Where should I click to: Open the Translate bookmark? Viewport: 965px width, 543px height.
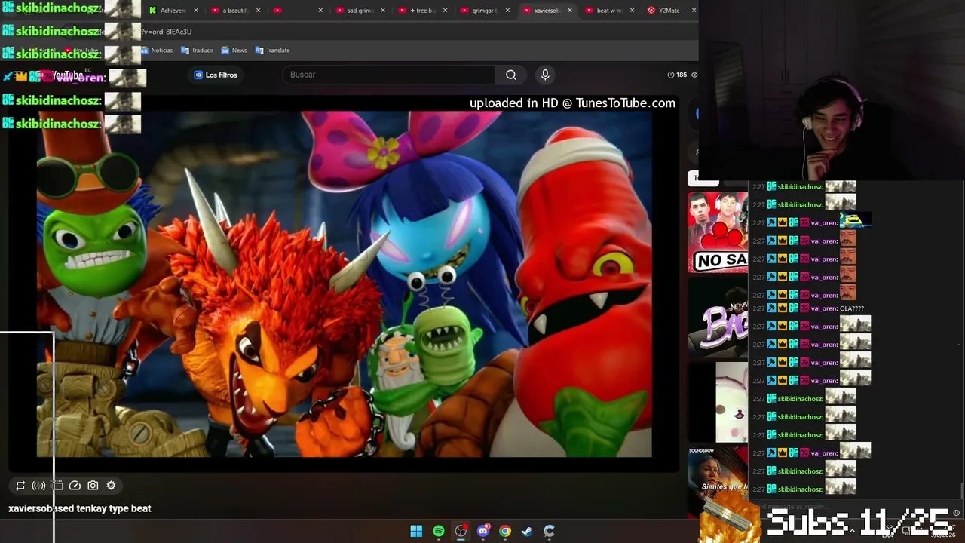[x=272, y=51]
